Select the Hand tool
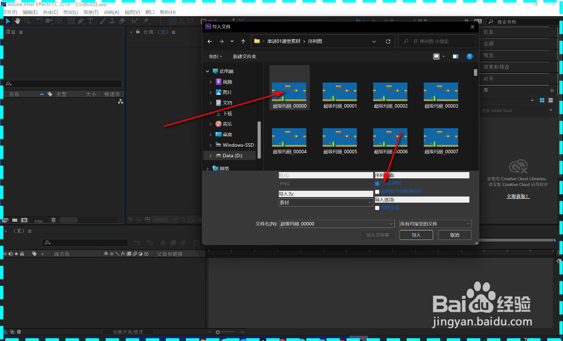This screenshot has width=563, height=341. pyautogui.click(x=18, y=21)
